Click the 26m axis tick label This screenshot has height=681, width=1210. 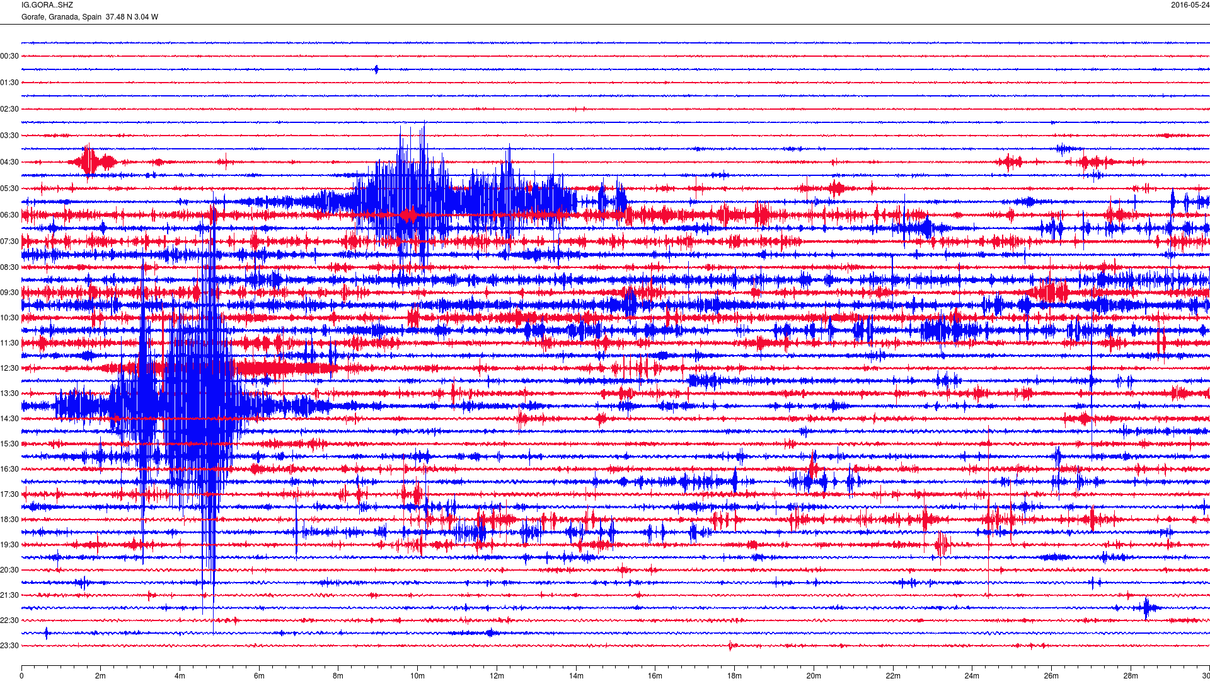(x=1051, y=676)
